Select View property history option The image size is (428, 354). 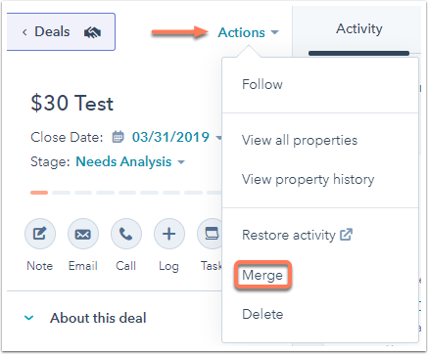click(x=308, y=179)
